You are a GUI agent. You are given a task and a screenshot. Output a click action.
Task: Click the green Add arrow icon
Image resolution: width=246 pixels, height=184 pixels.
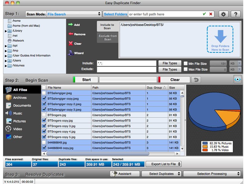coord(71,25)
